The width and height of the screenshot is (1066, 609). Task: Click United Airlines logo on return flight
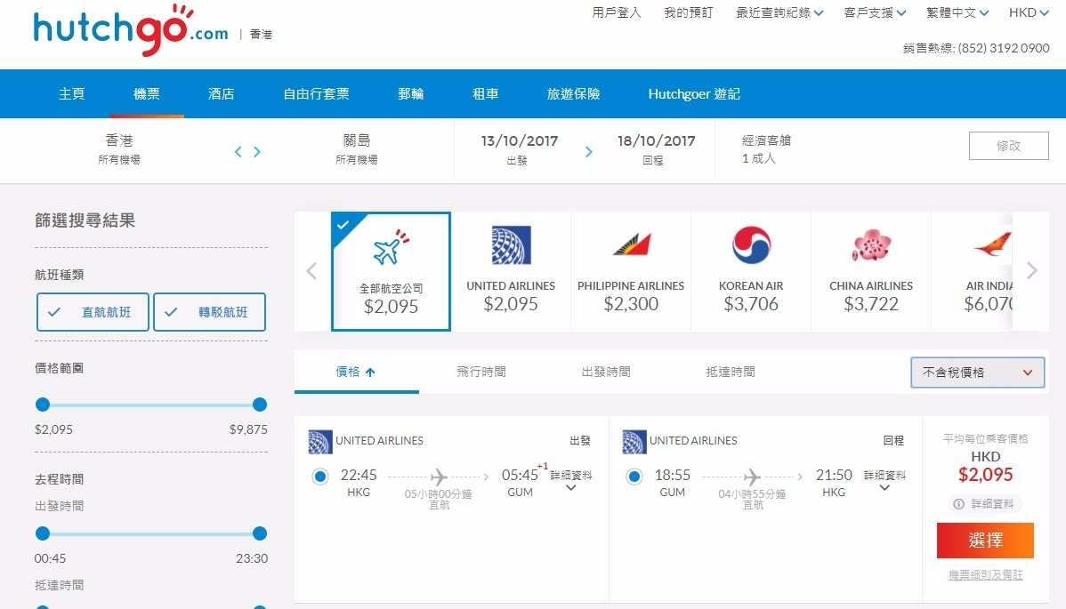634,441
